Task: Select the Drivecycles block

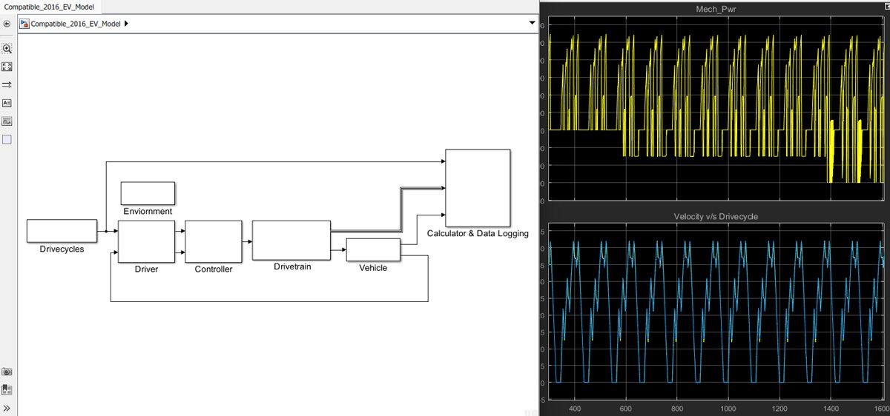Action: pyautogui.click(x=62, y=231)
